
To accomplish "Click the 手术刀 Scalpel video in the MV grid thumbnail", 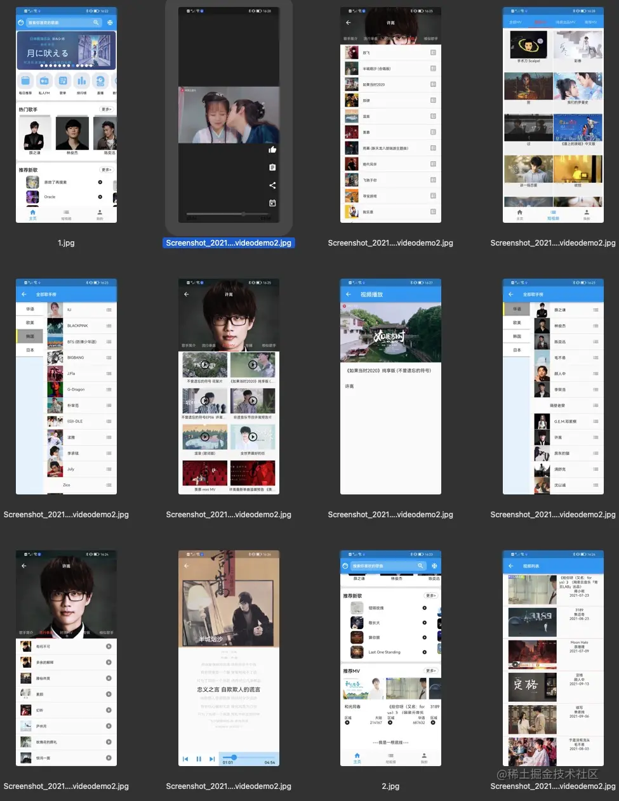I will (x=529, y=47).
